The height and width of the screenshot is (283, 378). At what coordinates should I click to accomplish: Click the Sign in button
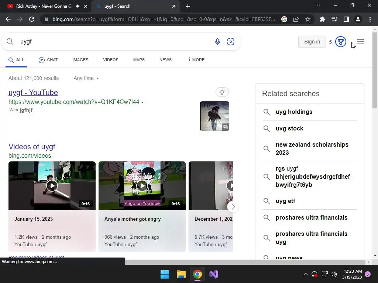pyautogui.click(x=312, y=42)
